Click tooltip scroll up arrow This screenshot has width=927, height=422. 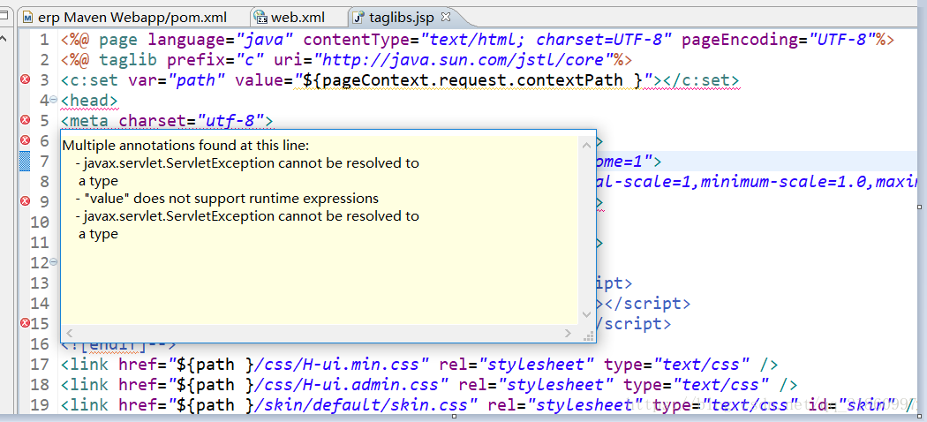[586, 146]
